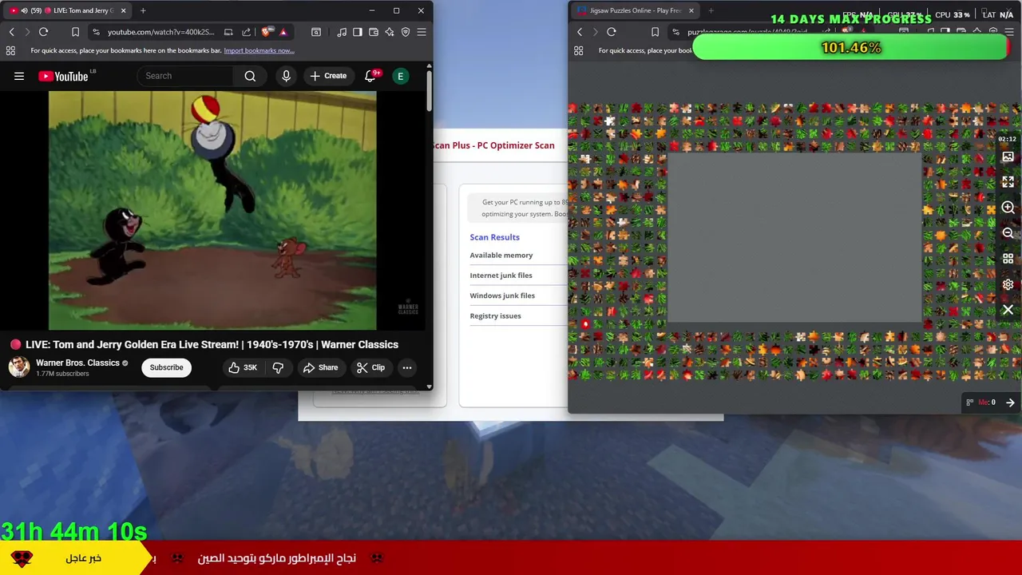Start voice search with the microphone icon
1022x575 pixels.
point(286,76)
